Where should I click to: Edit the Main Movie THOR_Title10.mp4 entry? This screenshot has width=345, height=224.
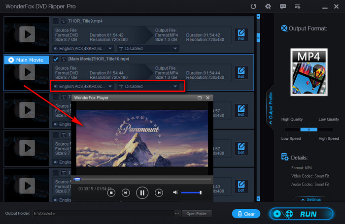point(241,72)
